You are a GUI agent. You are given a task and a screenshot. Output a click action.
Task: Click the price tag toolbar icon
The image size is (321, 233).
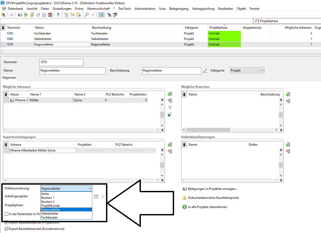38,15
